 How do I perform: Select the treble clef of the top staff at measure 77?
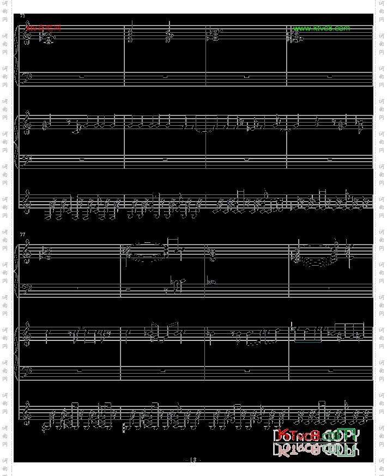point(25,254)
